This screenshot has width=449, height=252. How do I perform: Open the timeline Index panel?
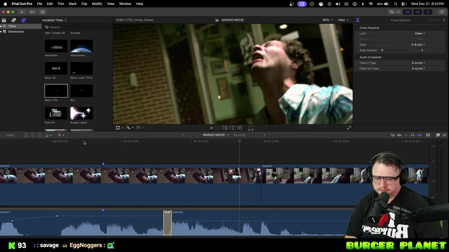click(10, 135)
